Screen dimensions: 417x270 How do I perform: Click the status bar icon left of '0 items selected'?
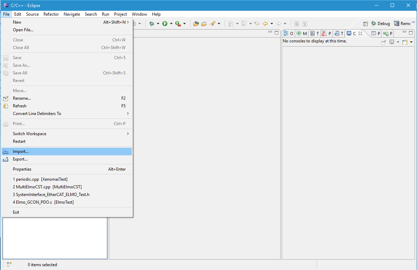tap(9, 264)
